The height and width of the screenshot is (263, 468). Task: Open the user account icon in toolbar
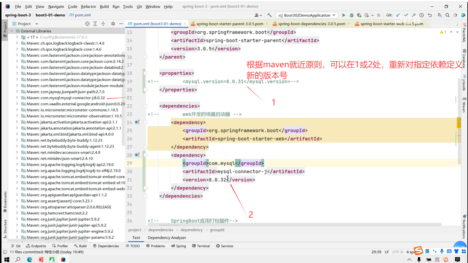click(258, 15)
